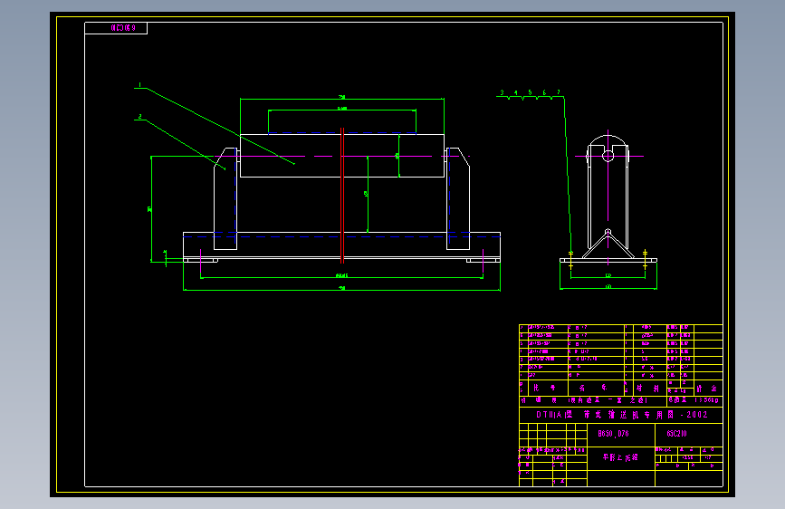Select part balloon number 3 label

click(x=502, y=92)
